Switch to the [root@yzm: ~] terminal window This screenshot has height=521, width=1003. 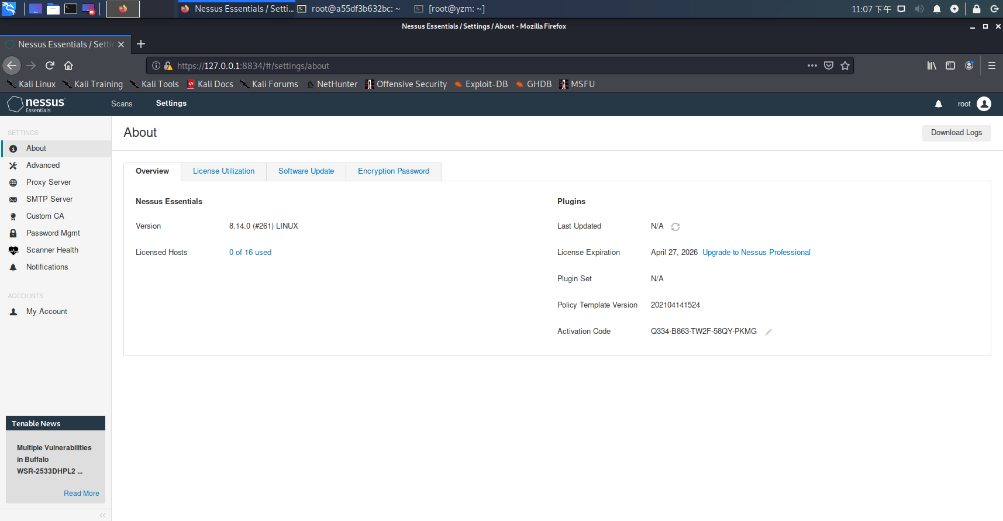[450, 9]
